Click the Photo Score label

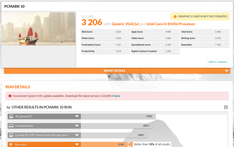88,38
